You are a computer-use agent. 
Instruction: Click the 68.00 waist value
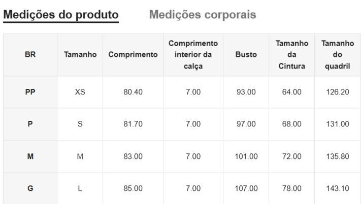coord(292,124)
